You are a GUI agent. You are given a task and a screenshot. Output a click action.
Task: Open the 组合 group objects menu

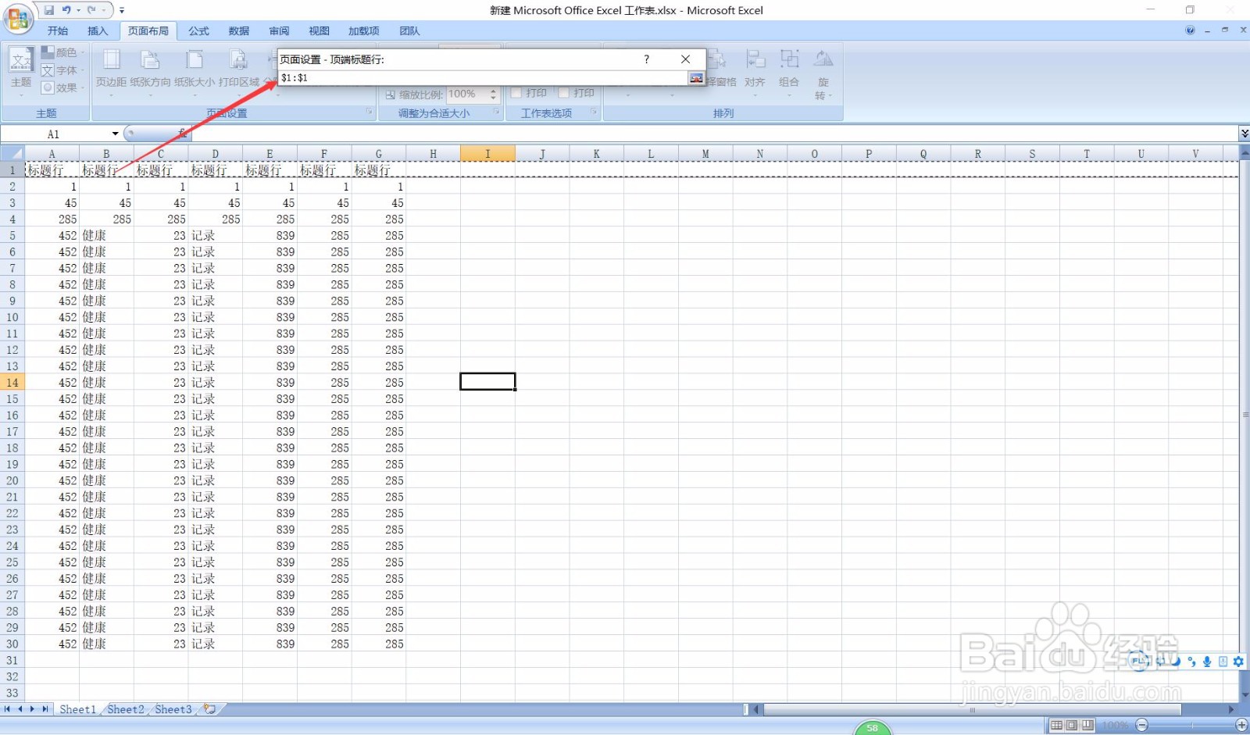789,72
